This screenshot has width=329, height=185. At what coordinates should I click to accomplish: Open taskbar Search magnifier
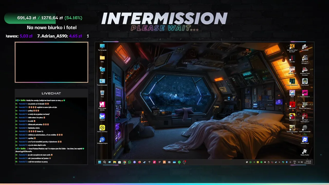pyautogui.click(x=105, y=162)
